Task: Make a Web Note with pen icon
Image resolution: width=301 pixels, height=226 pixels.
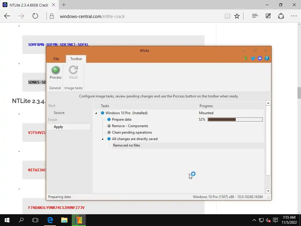Action: click(268, 16)
